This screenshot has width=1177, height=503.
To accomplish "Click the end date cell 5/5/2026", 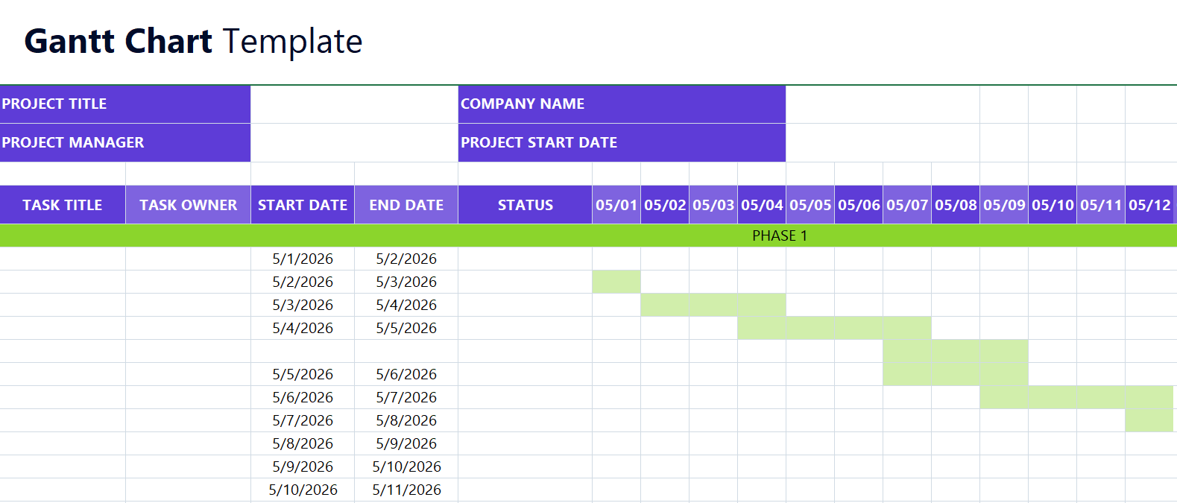I will (x=406, y=328).
